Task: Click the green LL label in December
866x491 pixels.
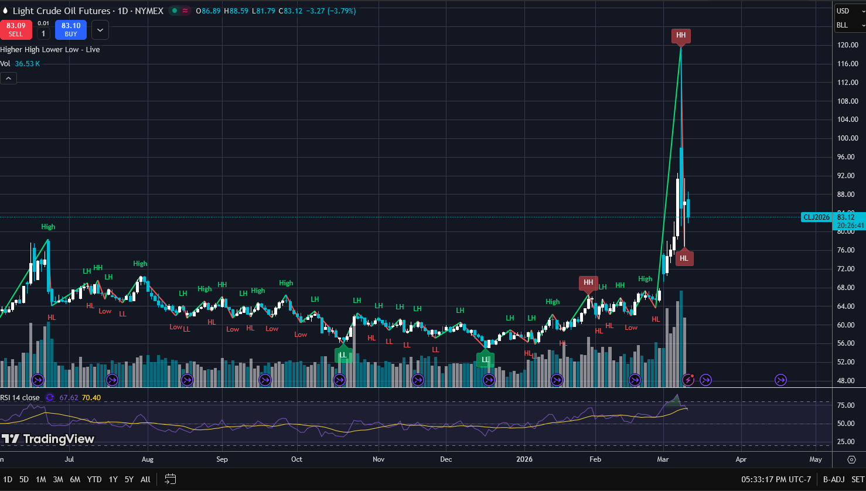Action: 485,360
